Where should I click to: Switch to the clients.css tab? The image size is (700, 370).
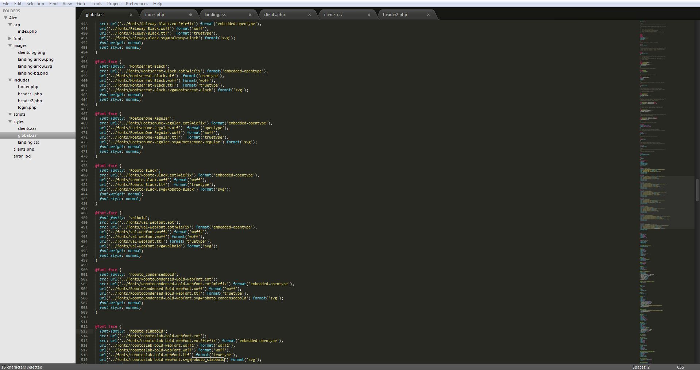[x=333, y=15]
